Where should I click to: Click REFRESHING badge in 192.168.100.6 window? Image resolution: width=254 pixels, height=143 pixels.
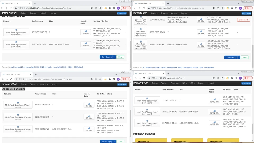pyautogui.click(x=246, y=84)
